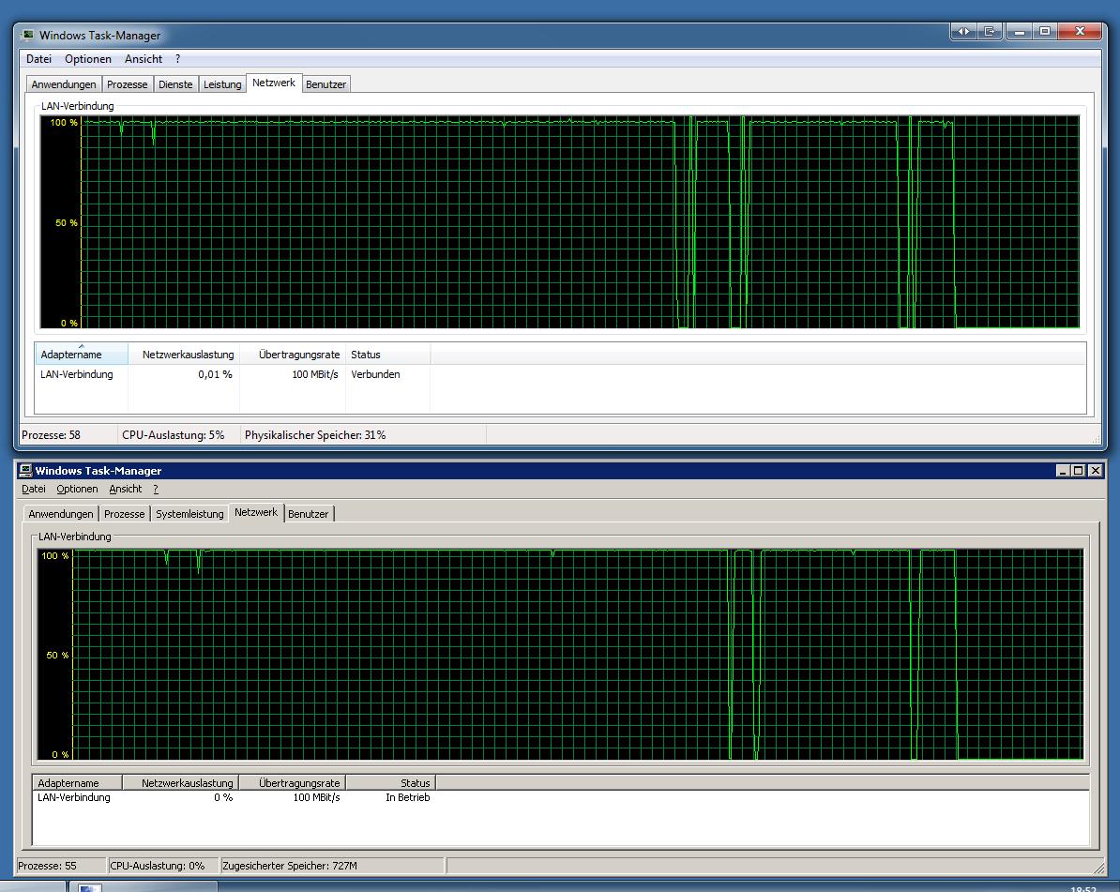Open the ? help menu in lower Task-Manager
Image resolution: width=1120 pixels, height=892 pixels.
coord(156,489)
